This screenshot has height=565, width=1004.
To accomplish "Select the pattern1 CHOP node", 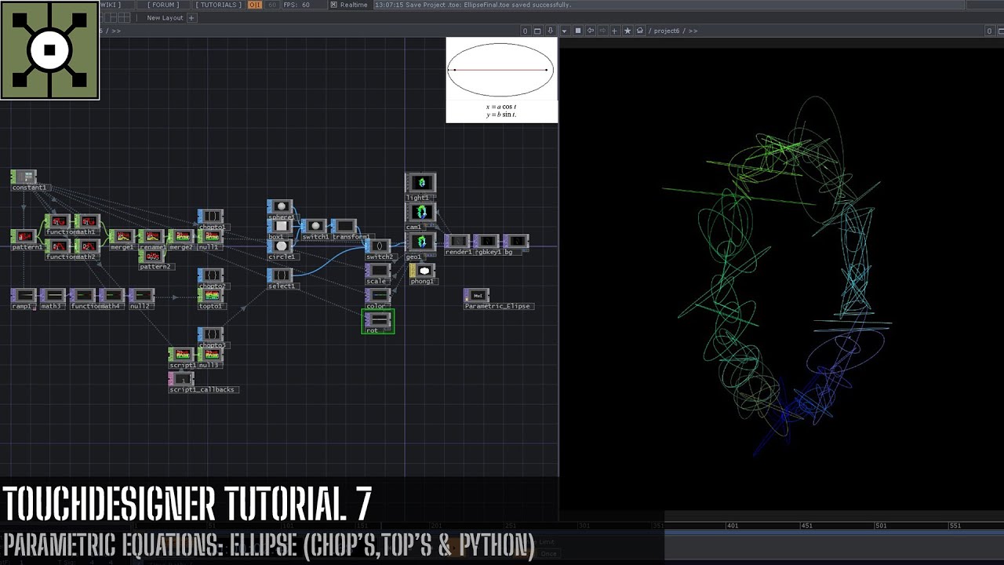I will click(24, 236).
